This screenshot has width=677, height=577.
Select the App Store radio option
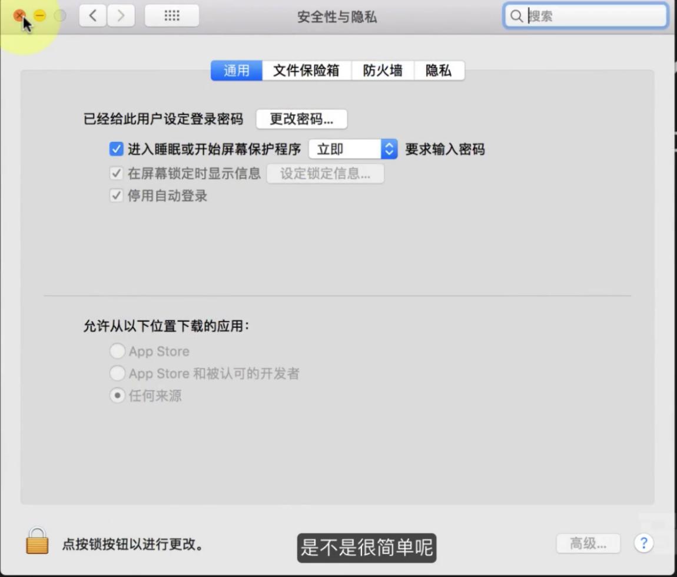point(117,351)
